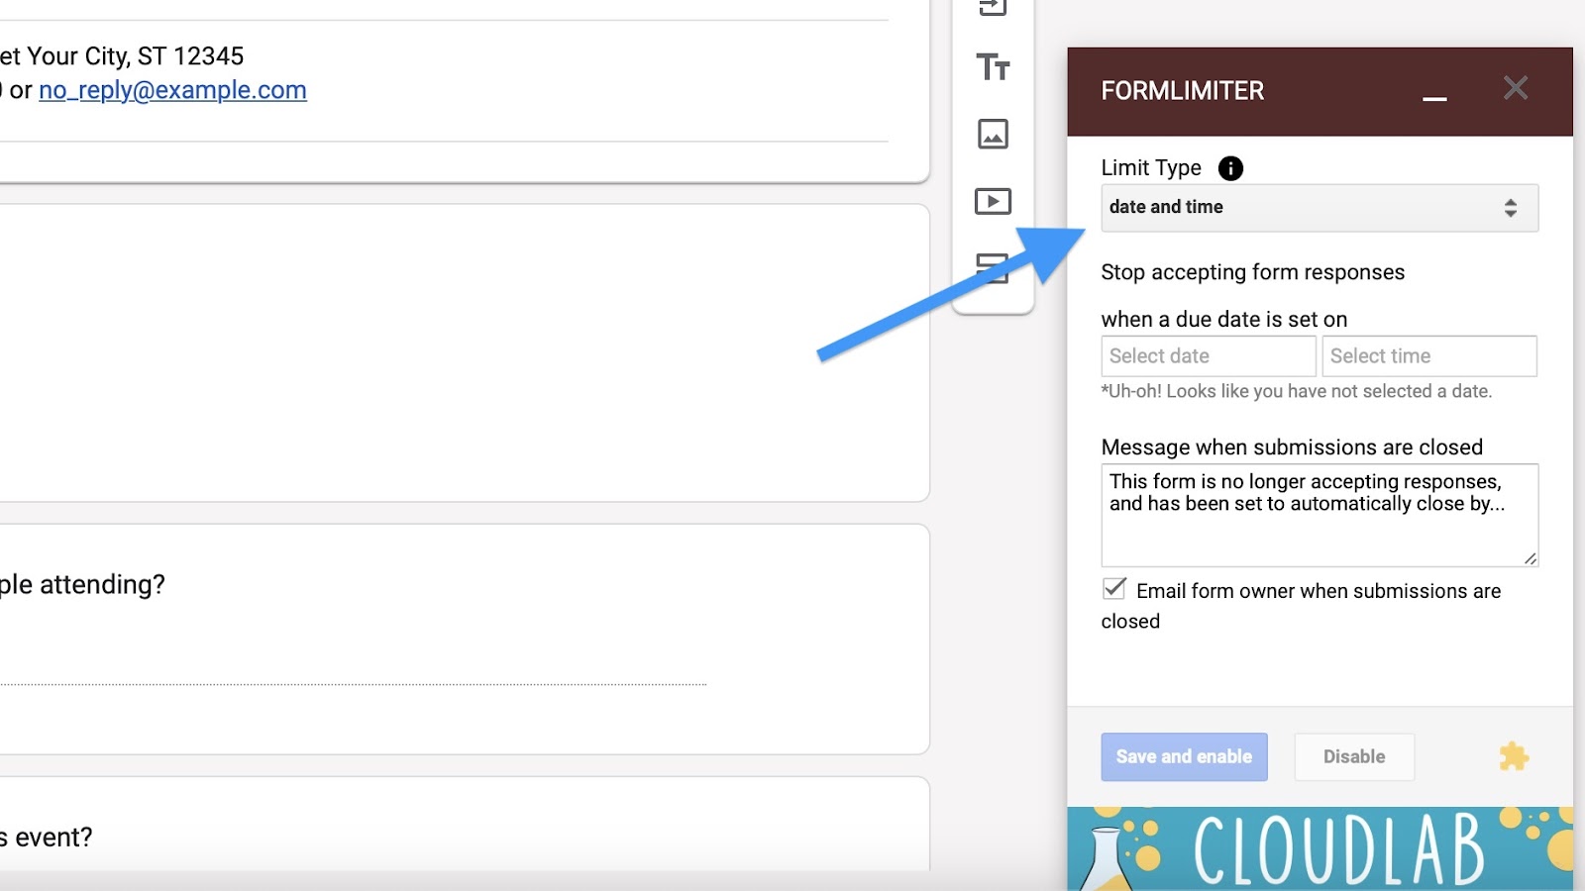Add a title and description block

[993, 67]
